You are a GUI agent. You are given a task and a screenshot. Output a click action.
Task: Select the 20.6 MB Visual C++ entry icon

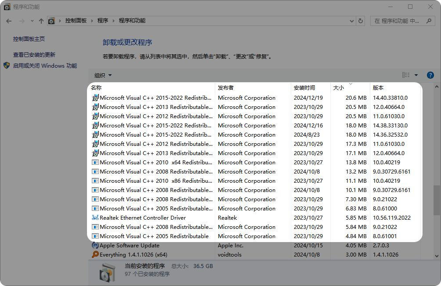95,98
